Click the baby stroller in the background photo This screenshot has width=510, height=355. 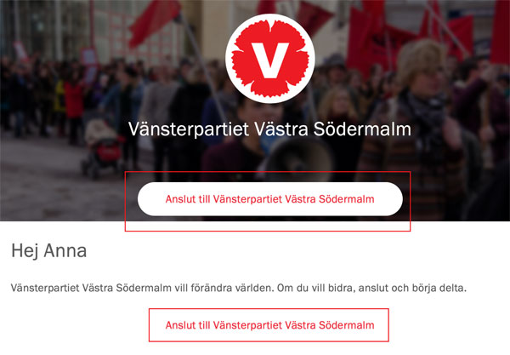103,148
